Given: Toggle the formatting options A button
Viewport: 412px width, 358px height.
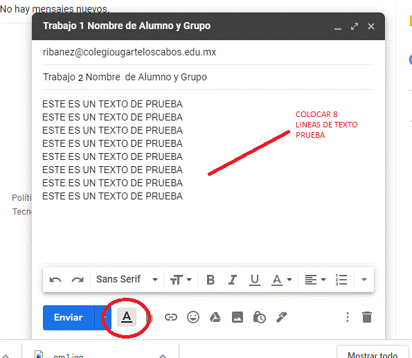Looking at the screenshot, I should click(127, 317).
